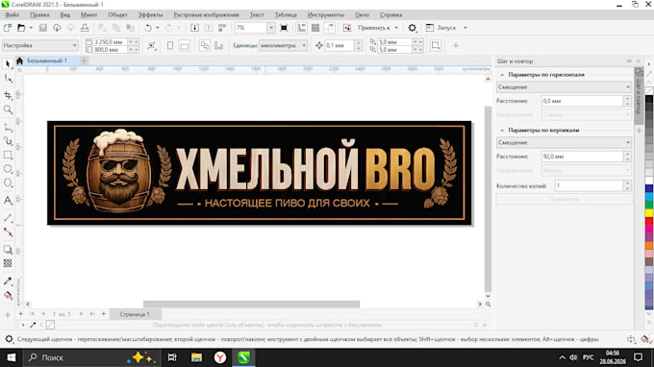654x367 pixels.
Task: Select the Artistic Media tool
Action: tap(8, 141)
